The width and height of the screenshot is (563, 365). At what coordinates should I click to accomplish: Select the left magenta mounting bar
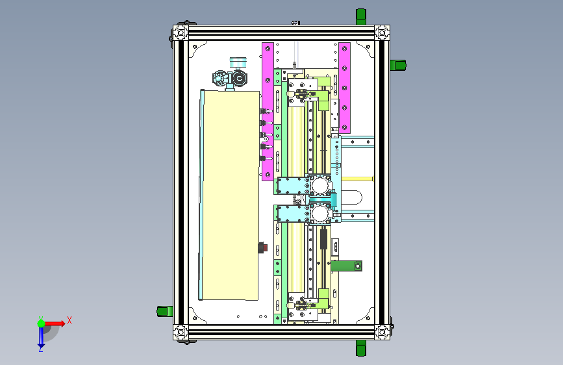click(x=268, y=111)
